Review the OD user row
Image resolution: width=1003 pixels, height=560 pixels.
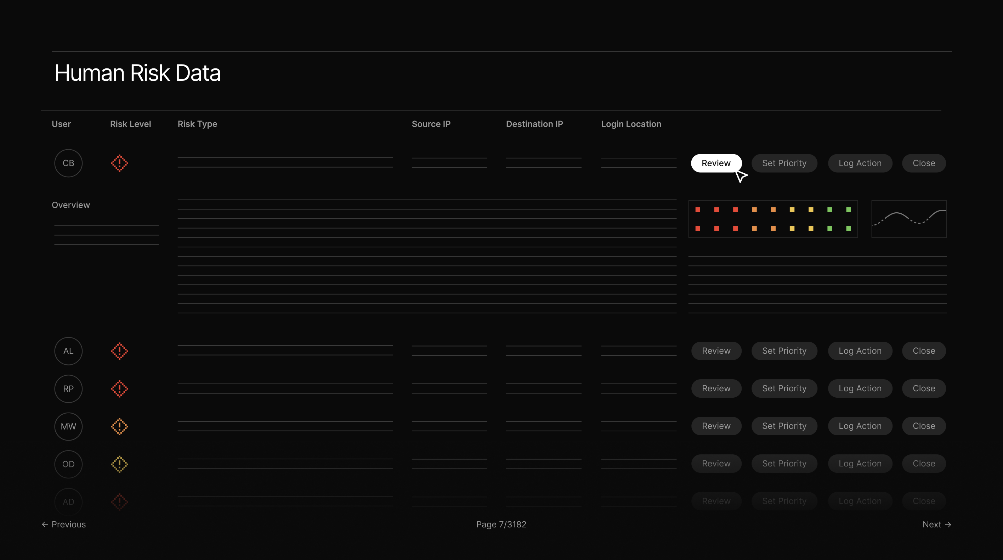point(716,463)
